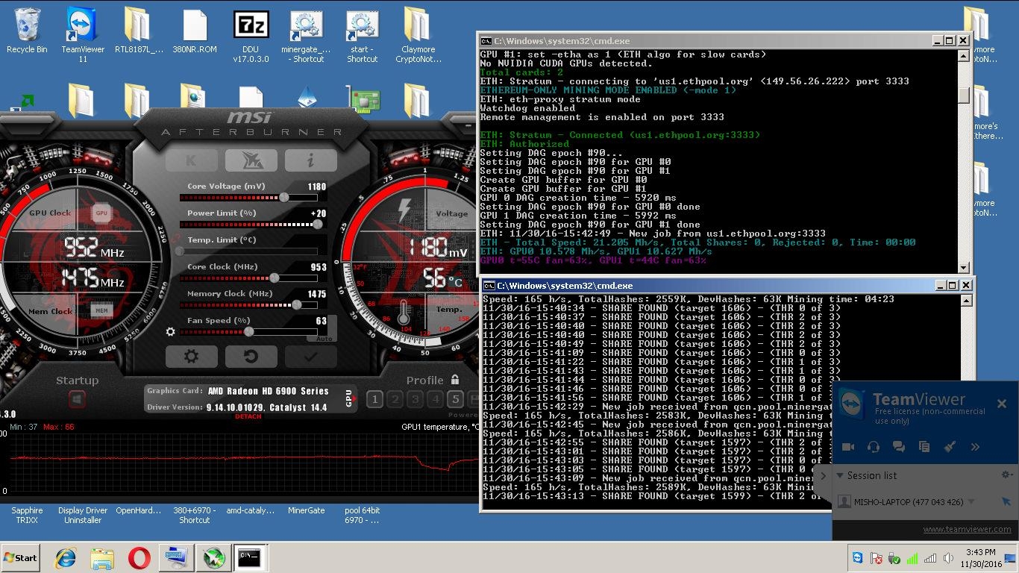Viewport: 1019px width, 573px height.
Task: Click MISHO-LAPTOP remote control cursor icon
Action: pyautogui.click(x=1006, y=502)
